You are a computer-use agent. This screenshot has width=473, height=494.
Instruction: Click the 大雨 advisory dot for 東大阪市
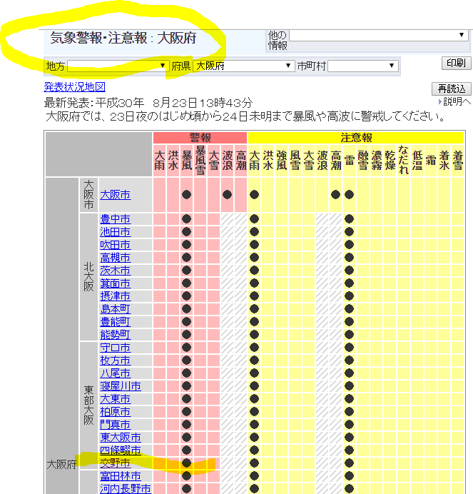pyautogui.click(x=254, y=438)
